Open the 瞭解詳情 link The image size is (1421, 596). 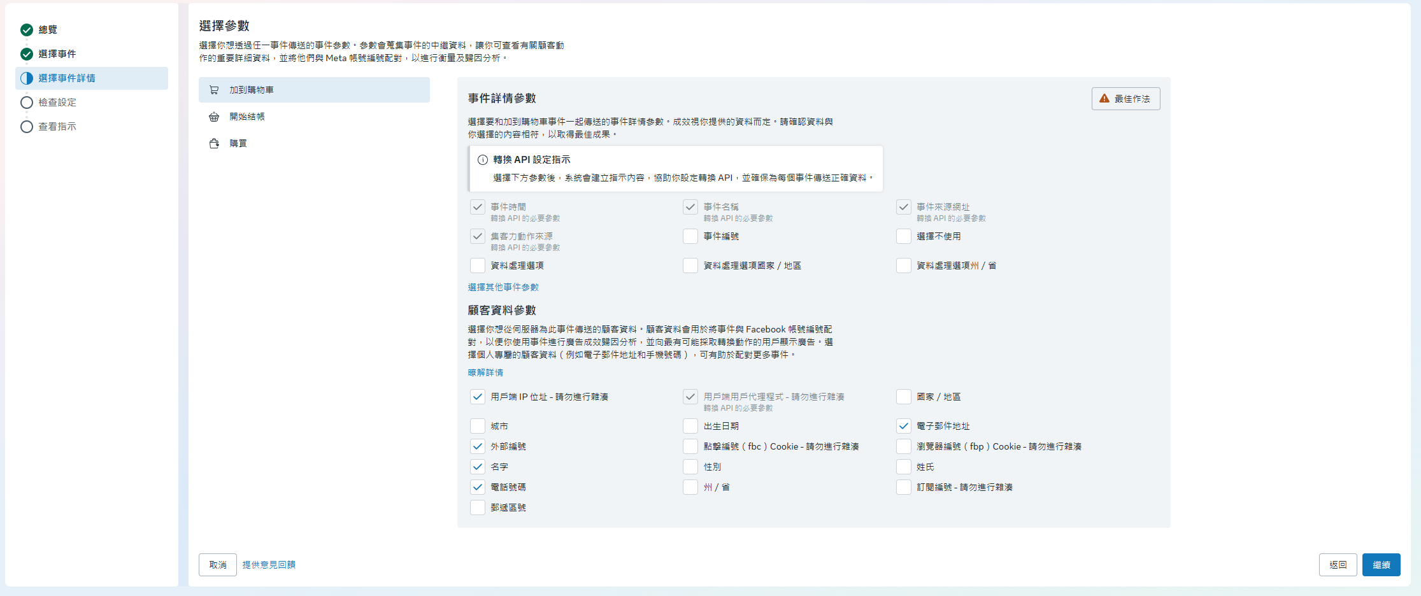point(485,372)
